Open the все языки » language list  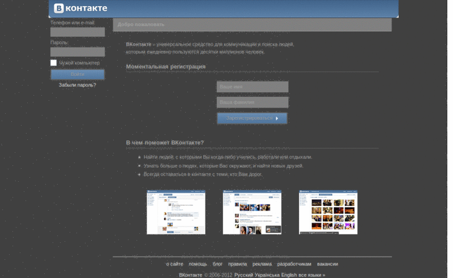pos(312,275)
